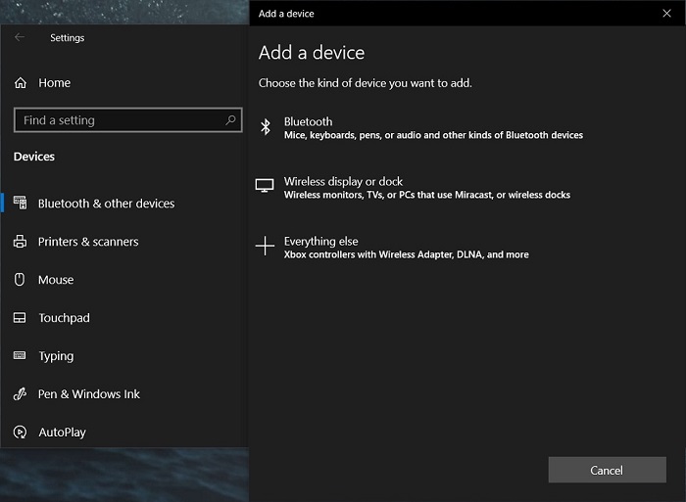Screen dimensions: 686x502
Task: Click the Bluetooth symbol in Add a device
Action: [x=264, y=127]
